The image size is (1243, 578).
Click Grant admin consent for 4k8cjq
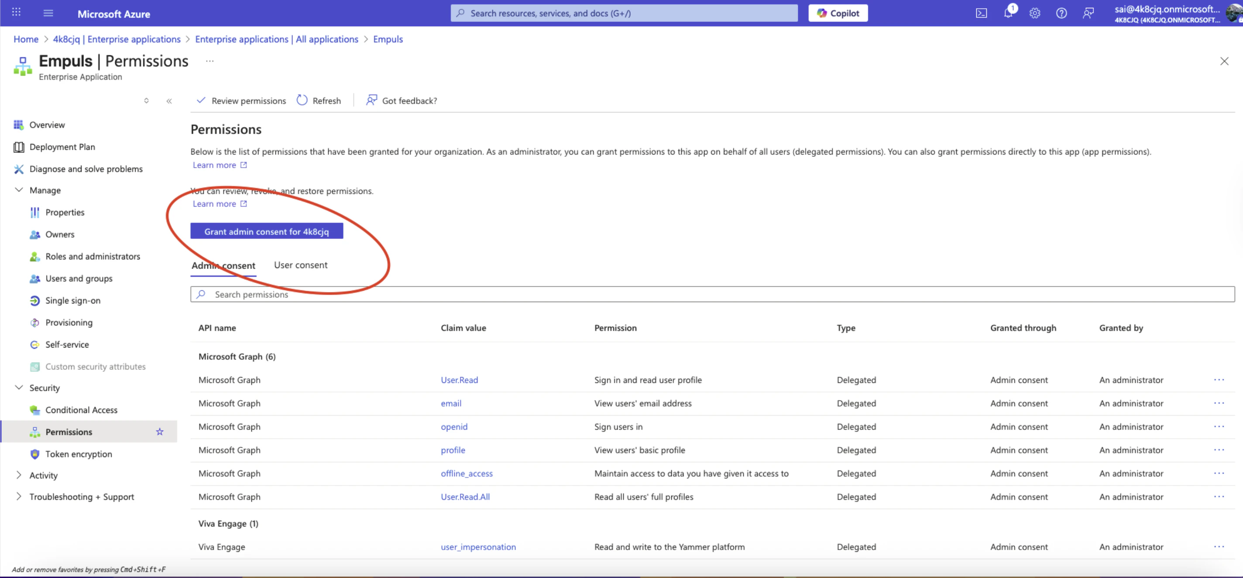pos(266,231)
